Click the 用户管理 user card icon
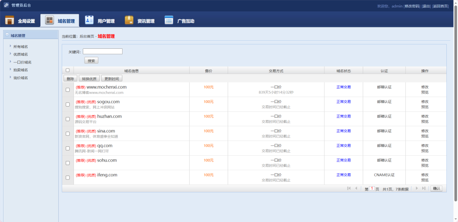Screen dimensions: 458x222 point(89,20)
